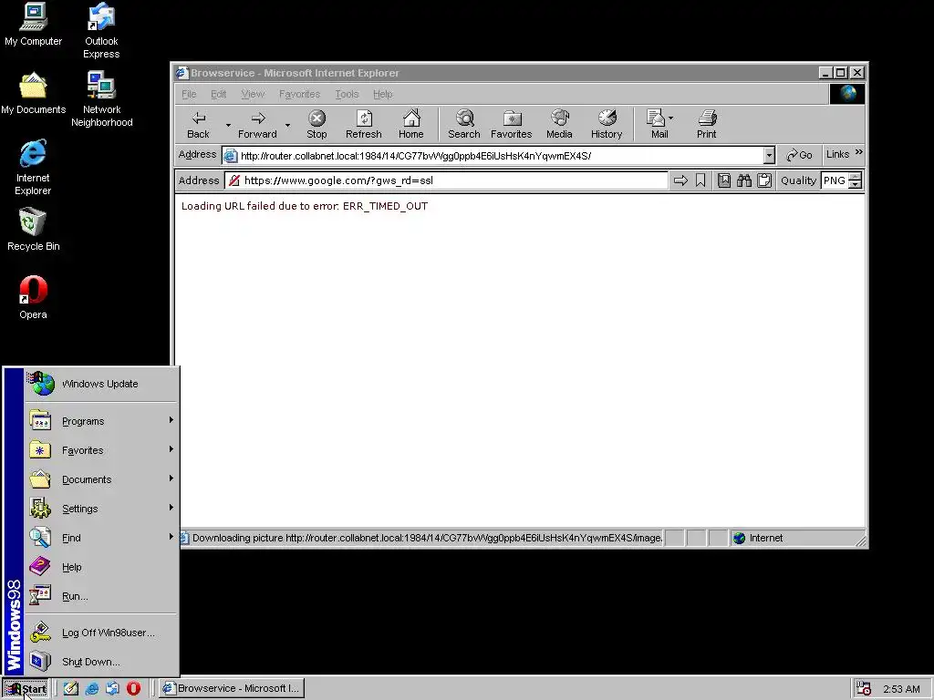The height and width of the screenshot is (700, 934).
Task: Launch Outlook Express from quick launch bar
Action: [x=112, y=688]
